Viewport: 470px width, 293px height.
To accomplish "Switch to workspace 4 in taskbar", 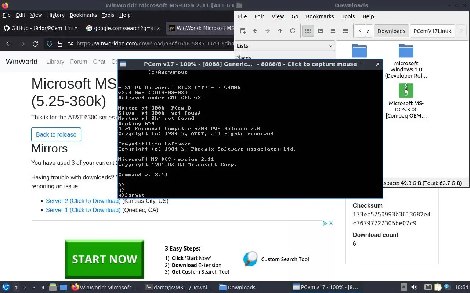I will [43, 288].
